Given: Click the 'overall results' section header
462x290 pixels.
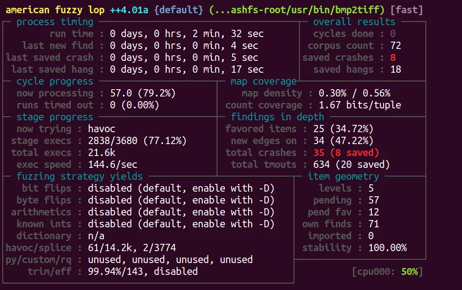Looking at the screenshot, I should pyautogui.click(x=354, y=22).
